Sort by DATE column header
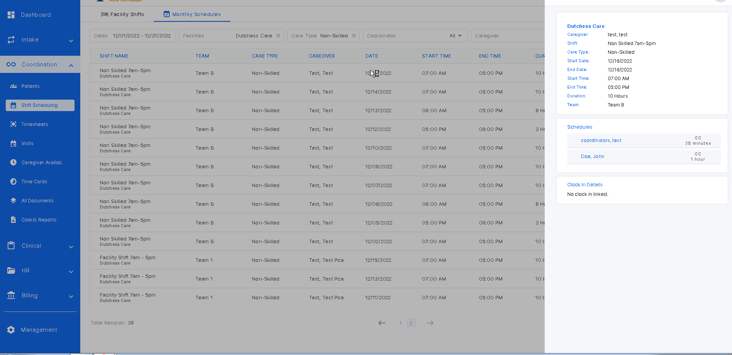 (372, 56)
